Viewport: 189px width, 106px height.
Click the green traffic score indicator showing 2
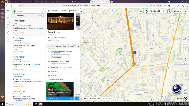tap(169, 11)
